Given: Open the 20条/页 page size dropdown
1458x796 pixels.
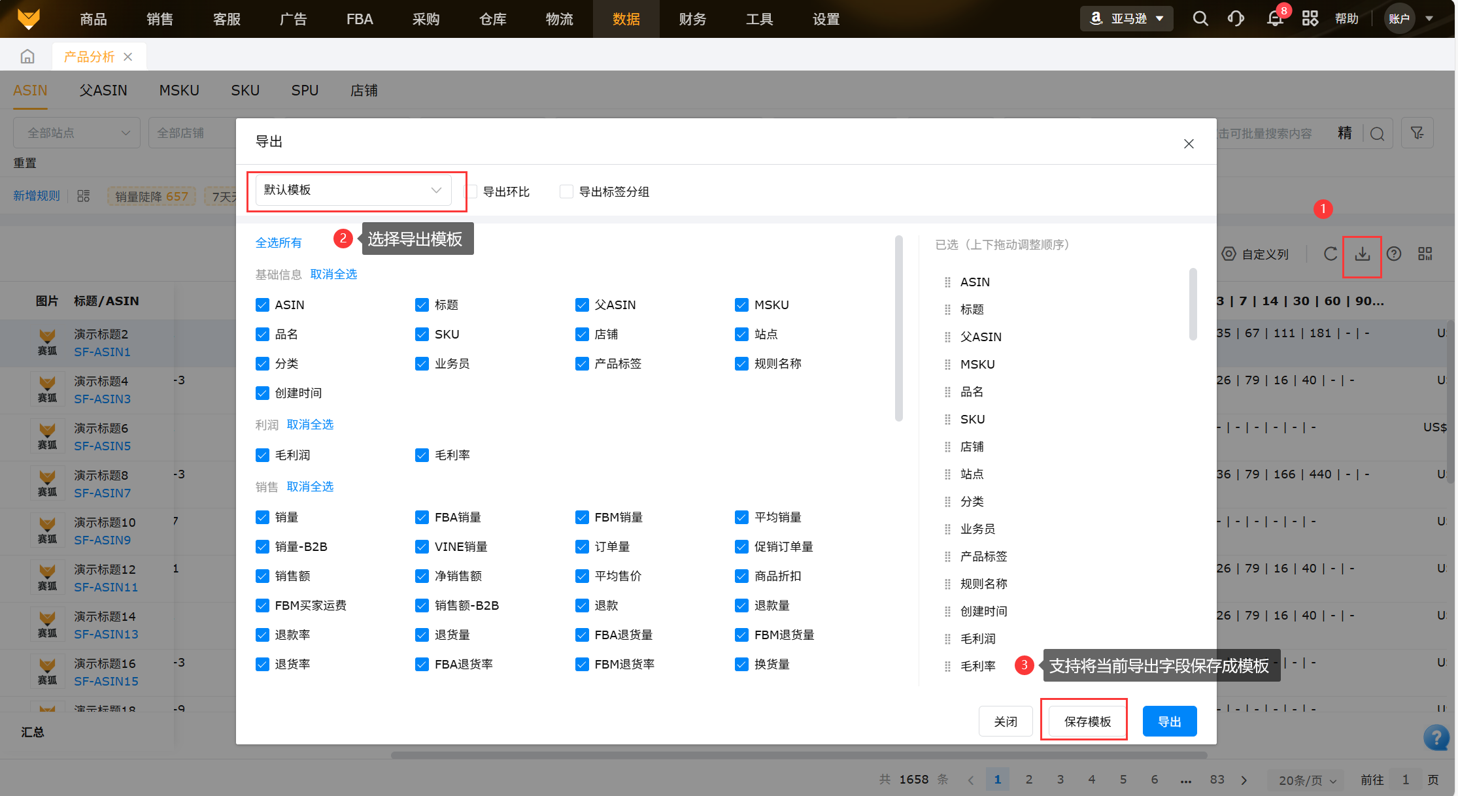Looking at the screenshot, I should (1307, 780).
